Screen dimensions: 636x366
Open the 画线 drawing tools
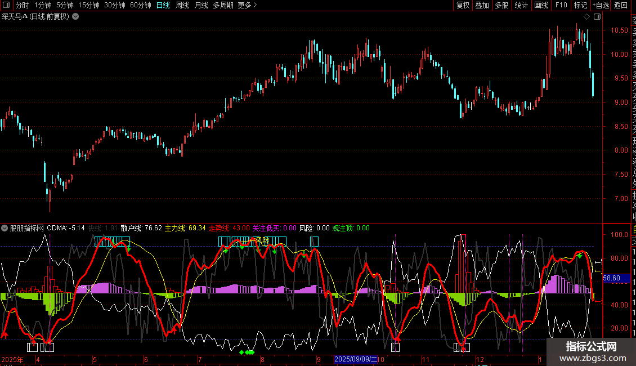[541, 5]
